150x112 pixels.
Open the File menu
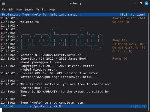point(4,10)
